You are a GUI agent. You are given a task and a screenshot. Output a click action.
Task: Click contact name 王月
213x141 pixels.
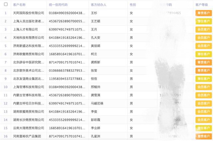(x=94, y=30)
